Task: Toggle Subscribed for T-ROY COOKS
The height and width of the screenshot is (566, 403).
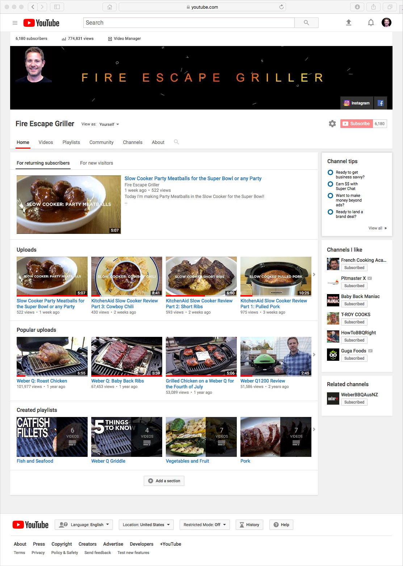Action: [x=354, y=322]
